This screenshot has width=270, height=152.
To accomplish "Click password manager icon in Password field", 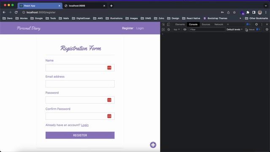I will 109,100.
